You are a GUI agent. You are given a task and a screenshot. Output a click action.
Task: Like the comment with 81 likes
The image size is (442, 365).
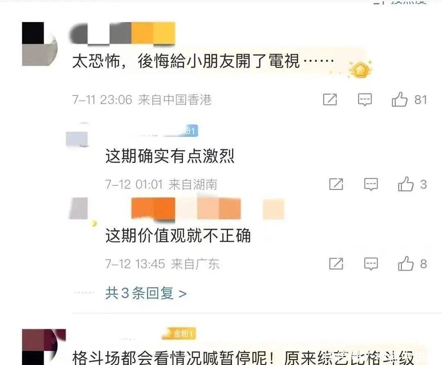click(399, 99)
